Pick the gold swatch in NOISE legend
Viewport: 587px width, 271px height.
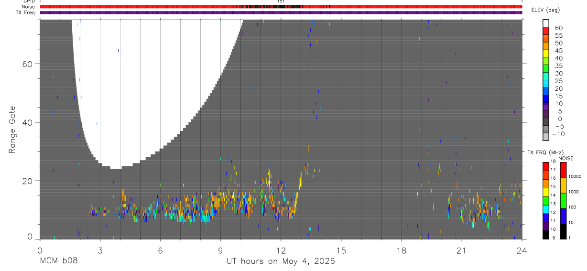click(x=563, y=185)
